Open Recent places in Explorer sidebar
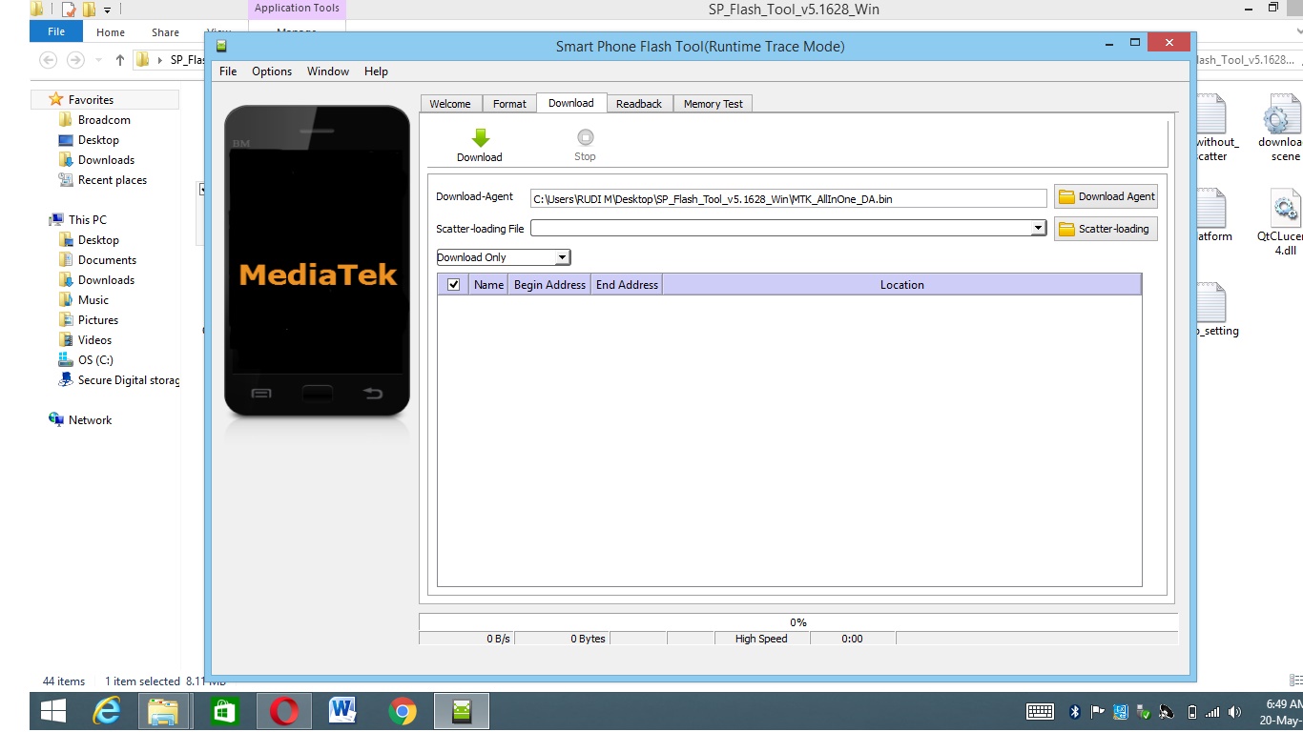 pyautogui.click(x=113, y=180)
